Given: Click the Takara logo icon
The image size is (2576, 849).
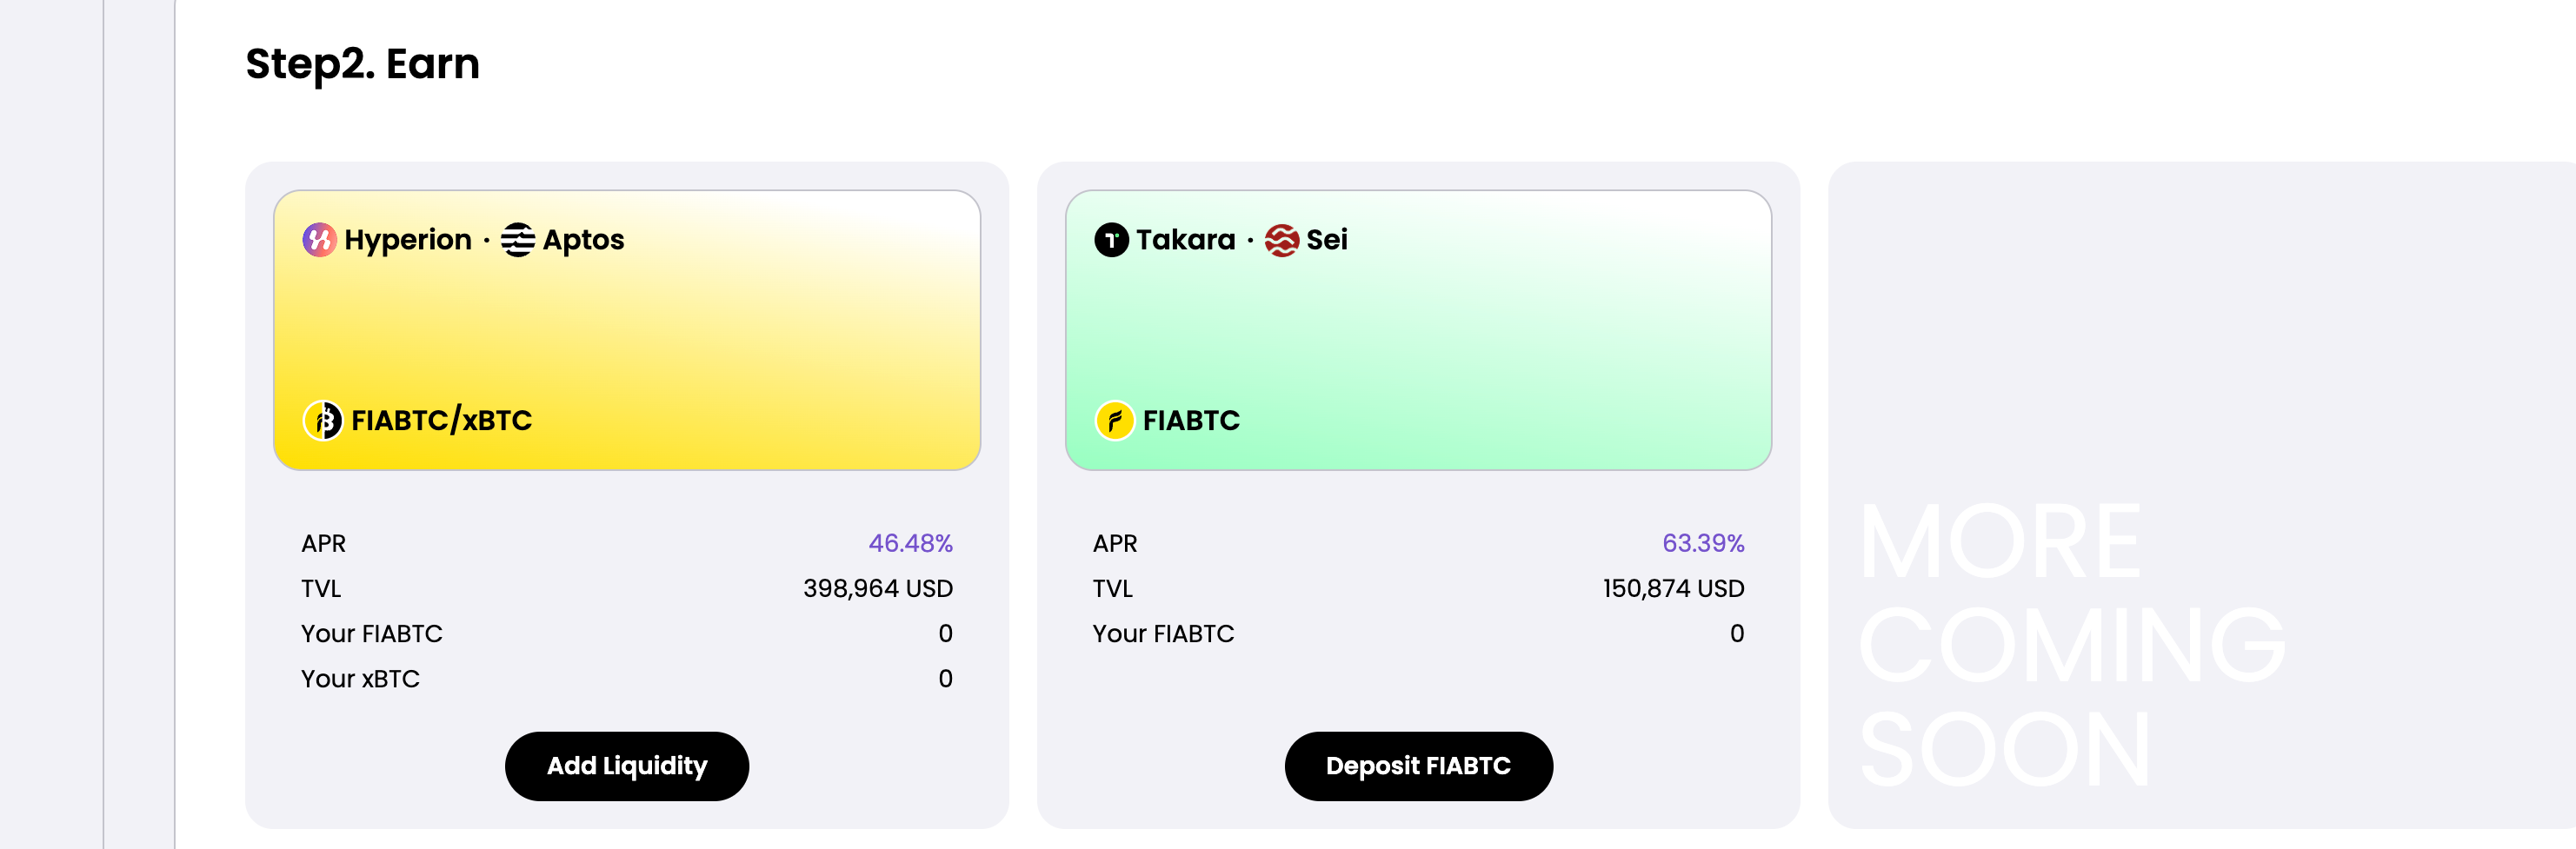Looking at the screenshot, I should pos(1111,240).
